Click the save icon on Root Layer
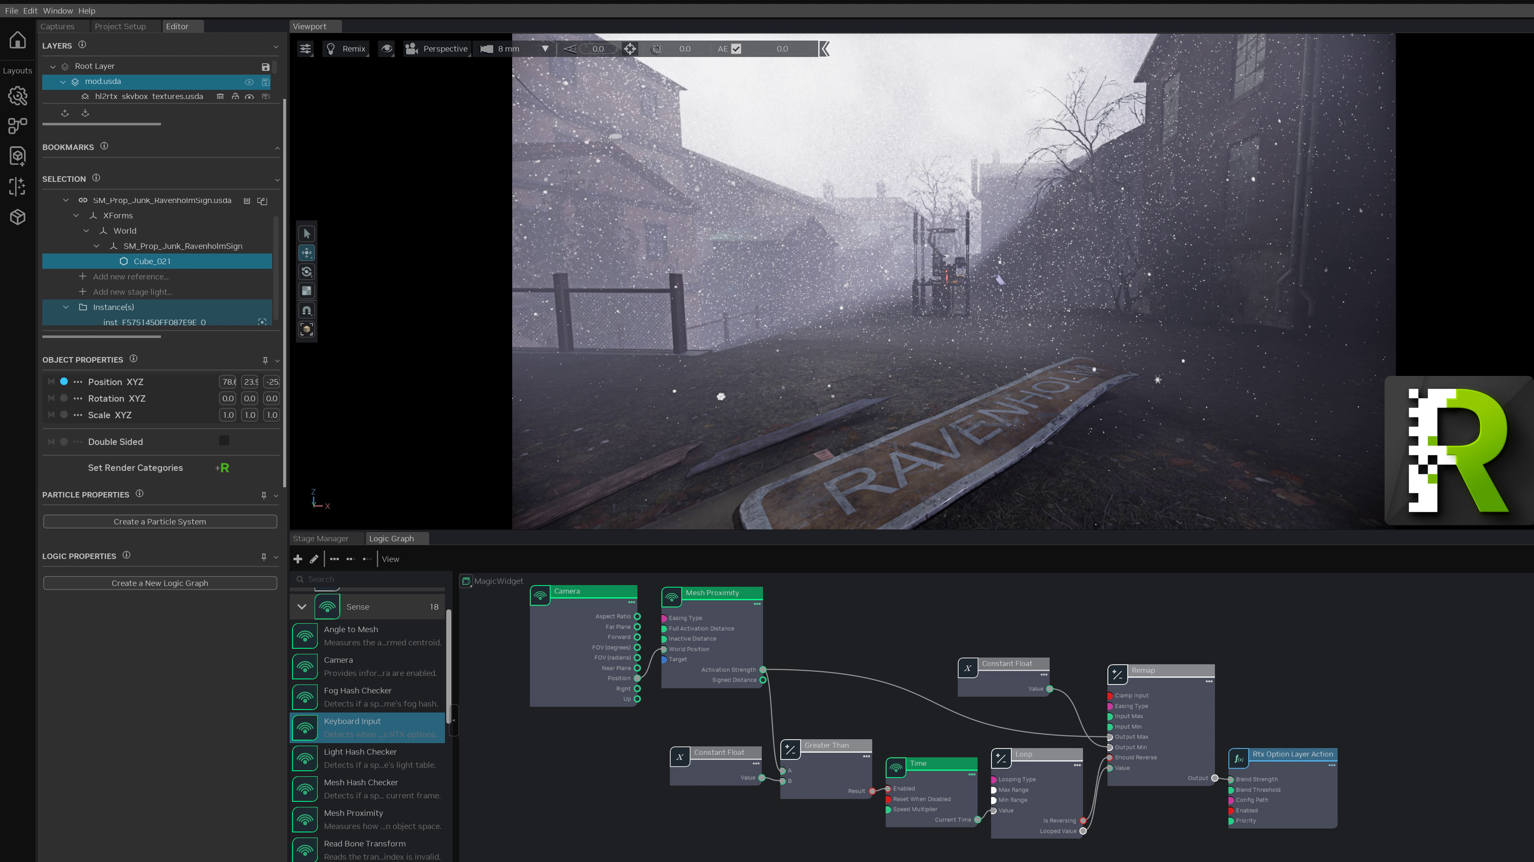This screenshot has height=862, width=1534. pos(266,67)
